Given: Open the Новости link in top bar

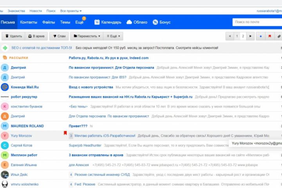Looking at the screenshot, I should click(36, 11).
